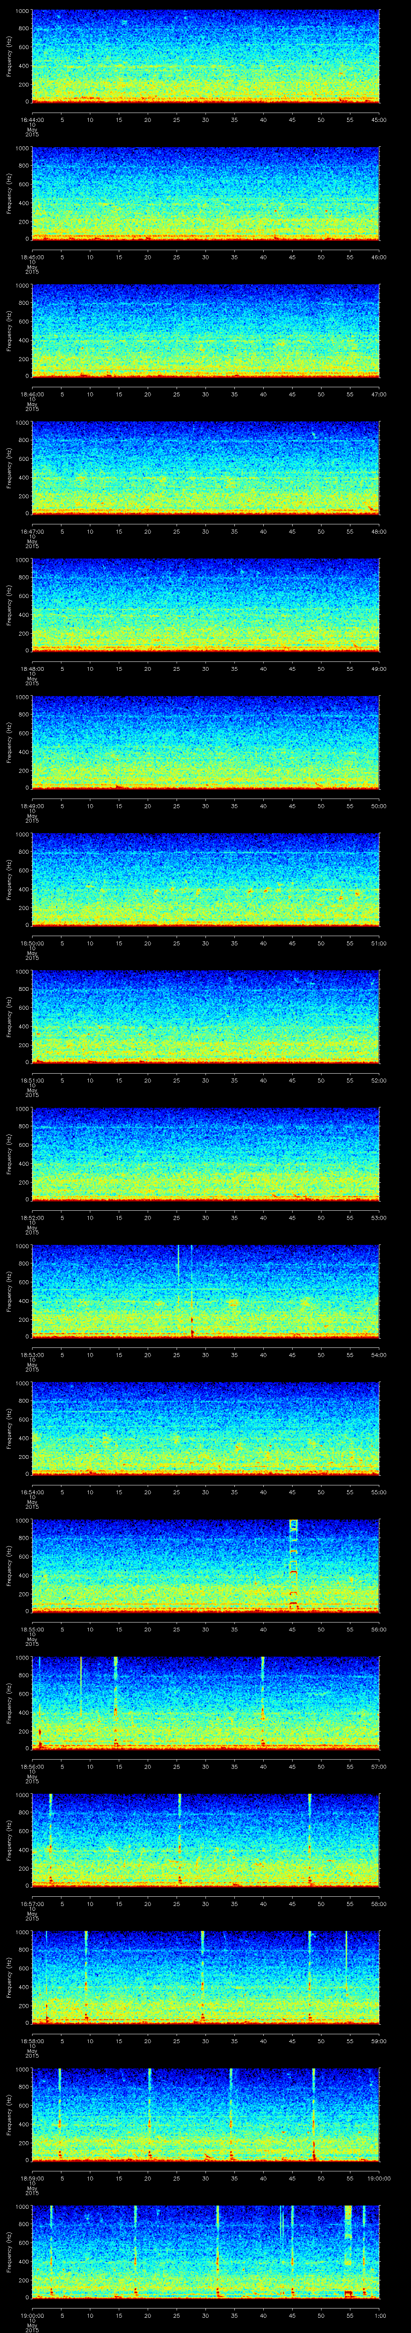411x2333 pixels.
Task: Click the 19:00:00 label starting the last panel
Action: 33,2315
